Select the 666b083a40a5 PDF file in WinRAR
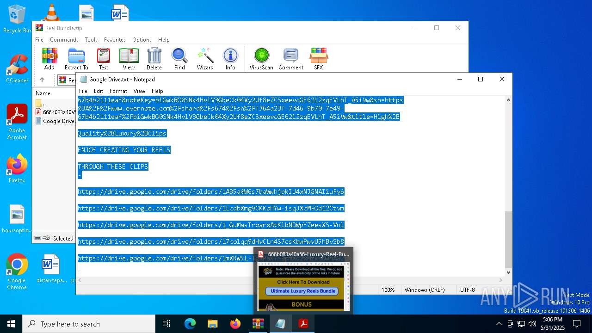592x333 pixels. tap(55, 112)
